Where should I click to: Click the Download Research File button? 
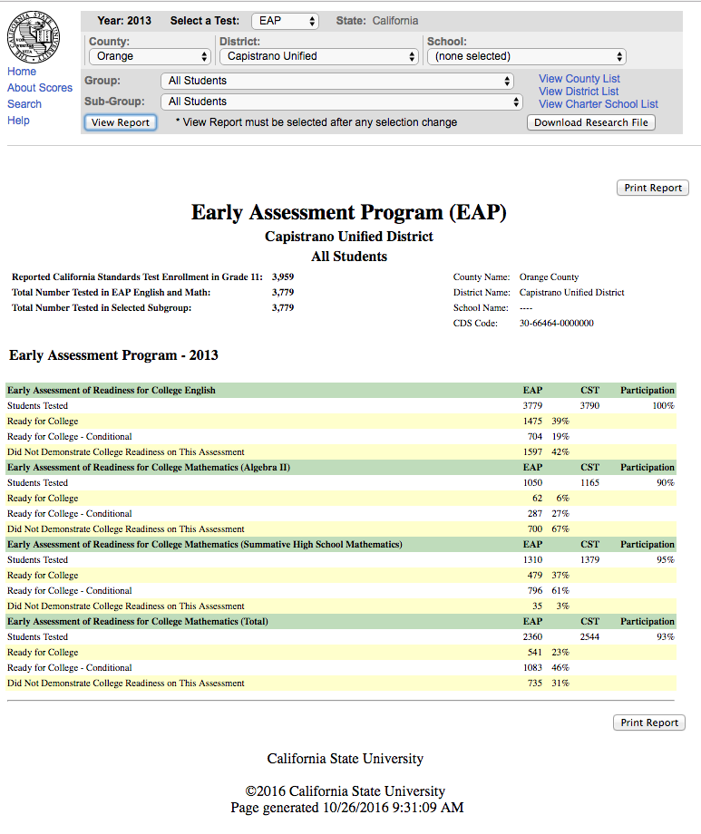591,122
